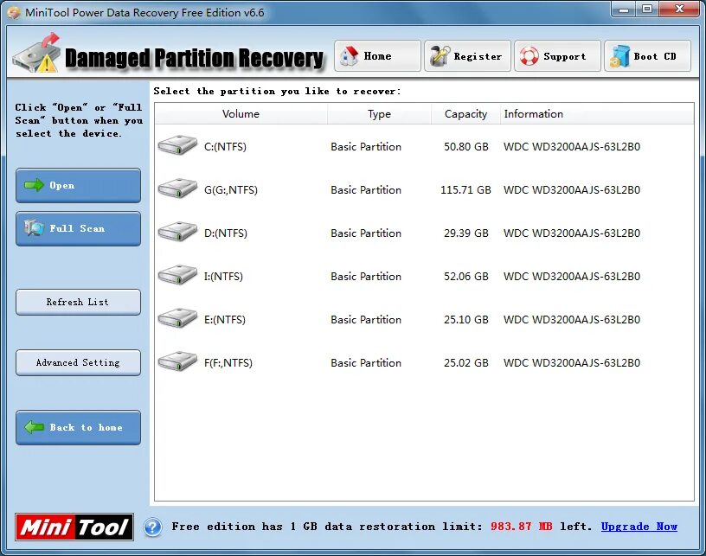Sort by the Type column header
The width and height of the screenshot is (706, 556).
379,114
